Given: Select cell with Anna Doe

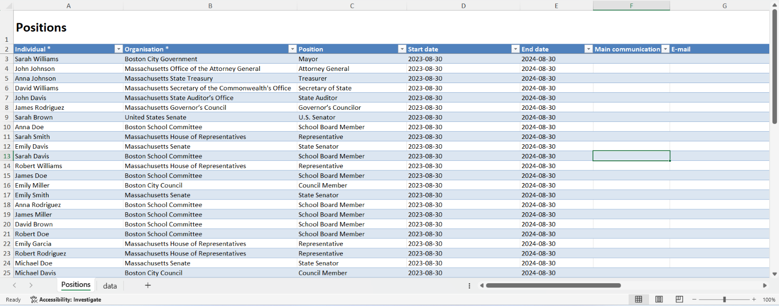Looking at the screenshot, I should [x=68, y=127].
